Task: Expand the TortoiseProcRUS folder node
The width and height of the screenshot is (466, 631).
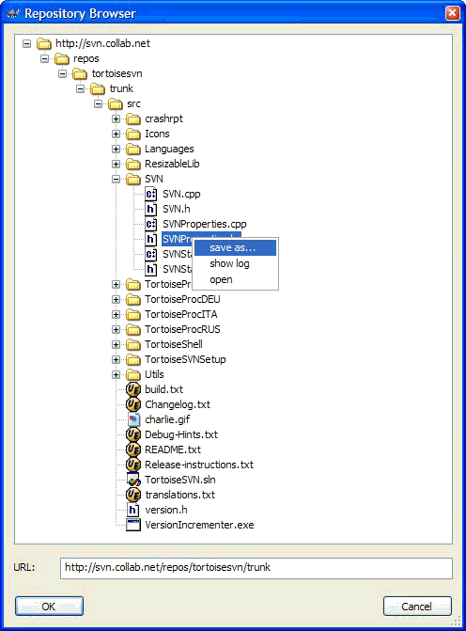Action: click(x=116, y=329)
